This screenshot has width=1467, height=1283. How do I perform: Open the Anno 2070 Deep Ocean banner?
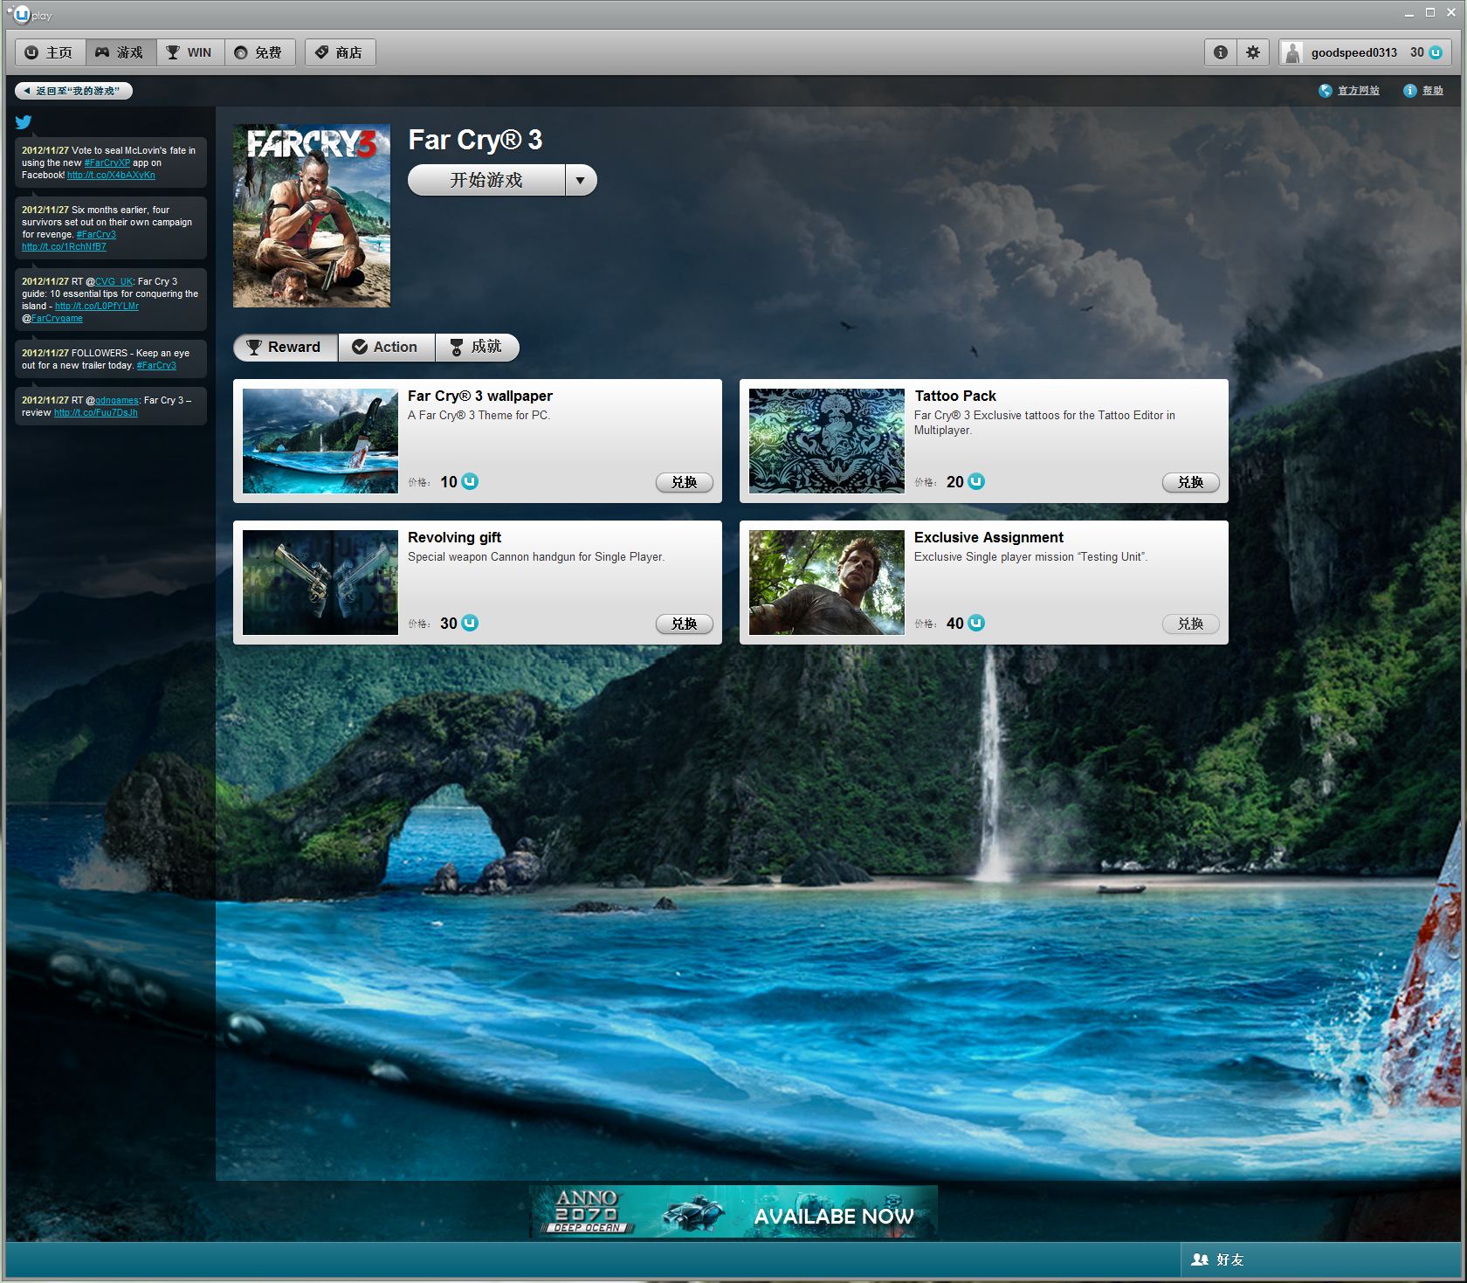coord(733,1211)
